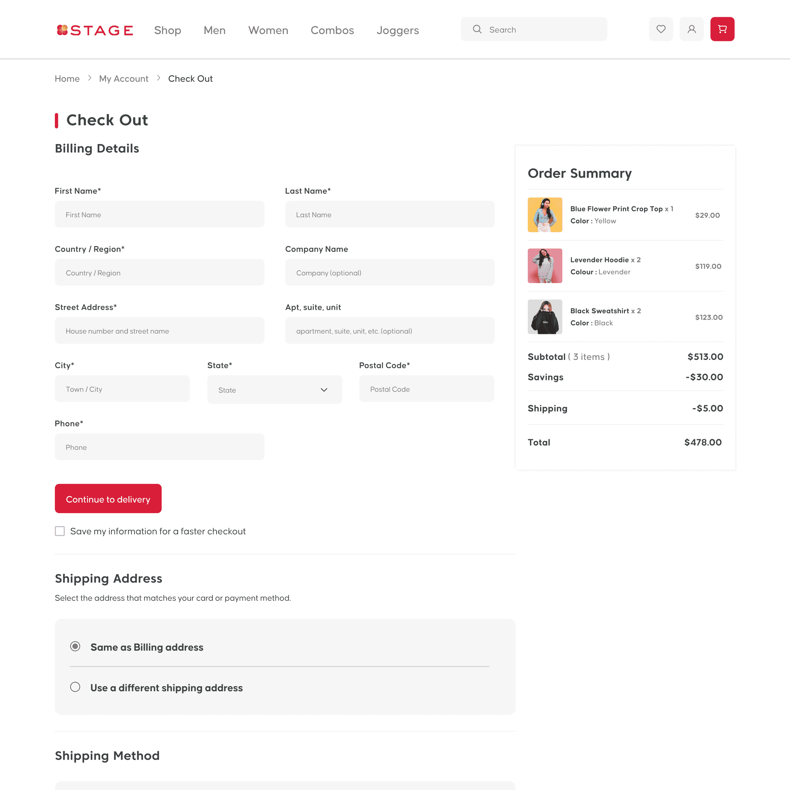Open the wishlist heart icon
This screenshot has width=790, height=790.
661,29
